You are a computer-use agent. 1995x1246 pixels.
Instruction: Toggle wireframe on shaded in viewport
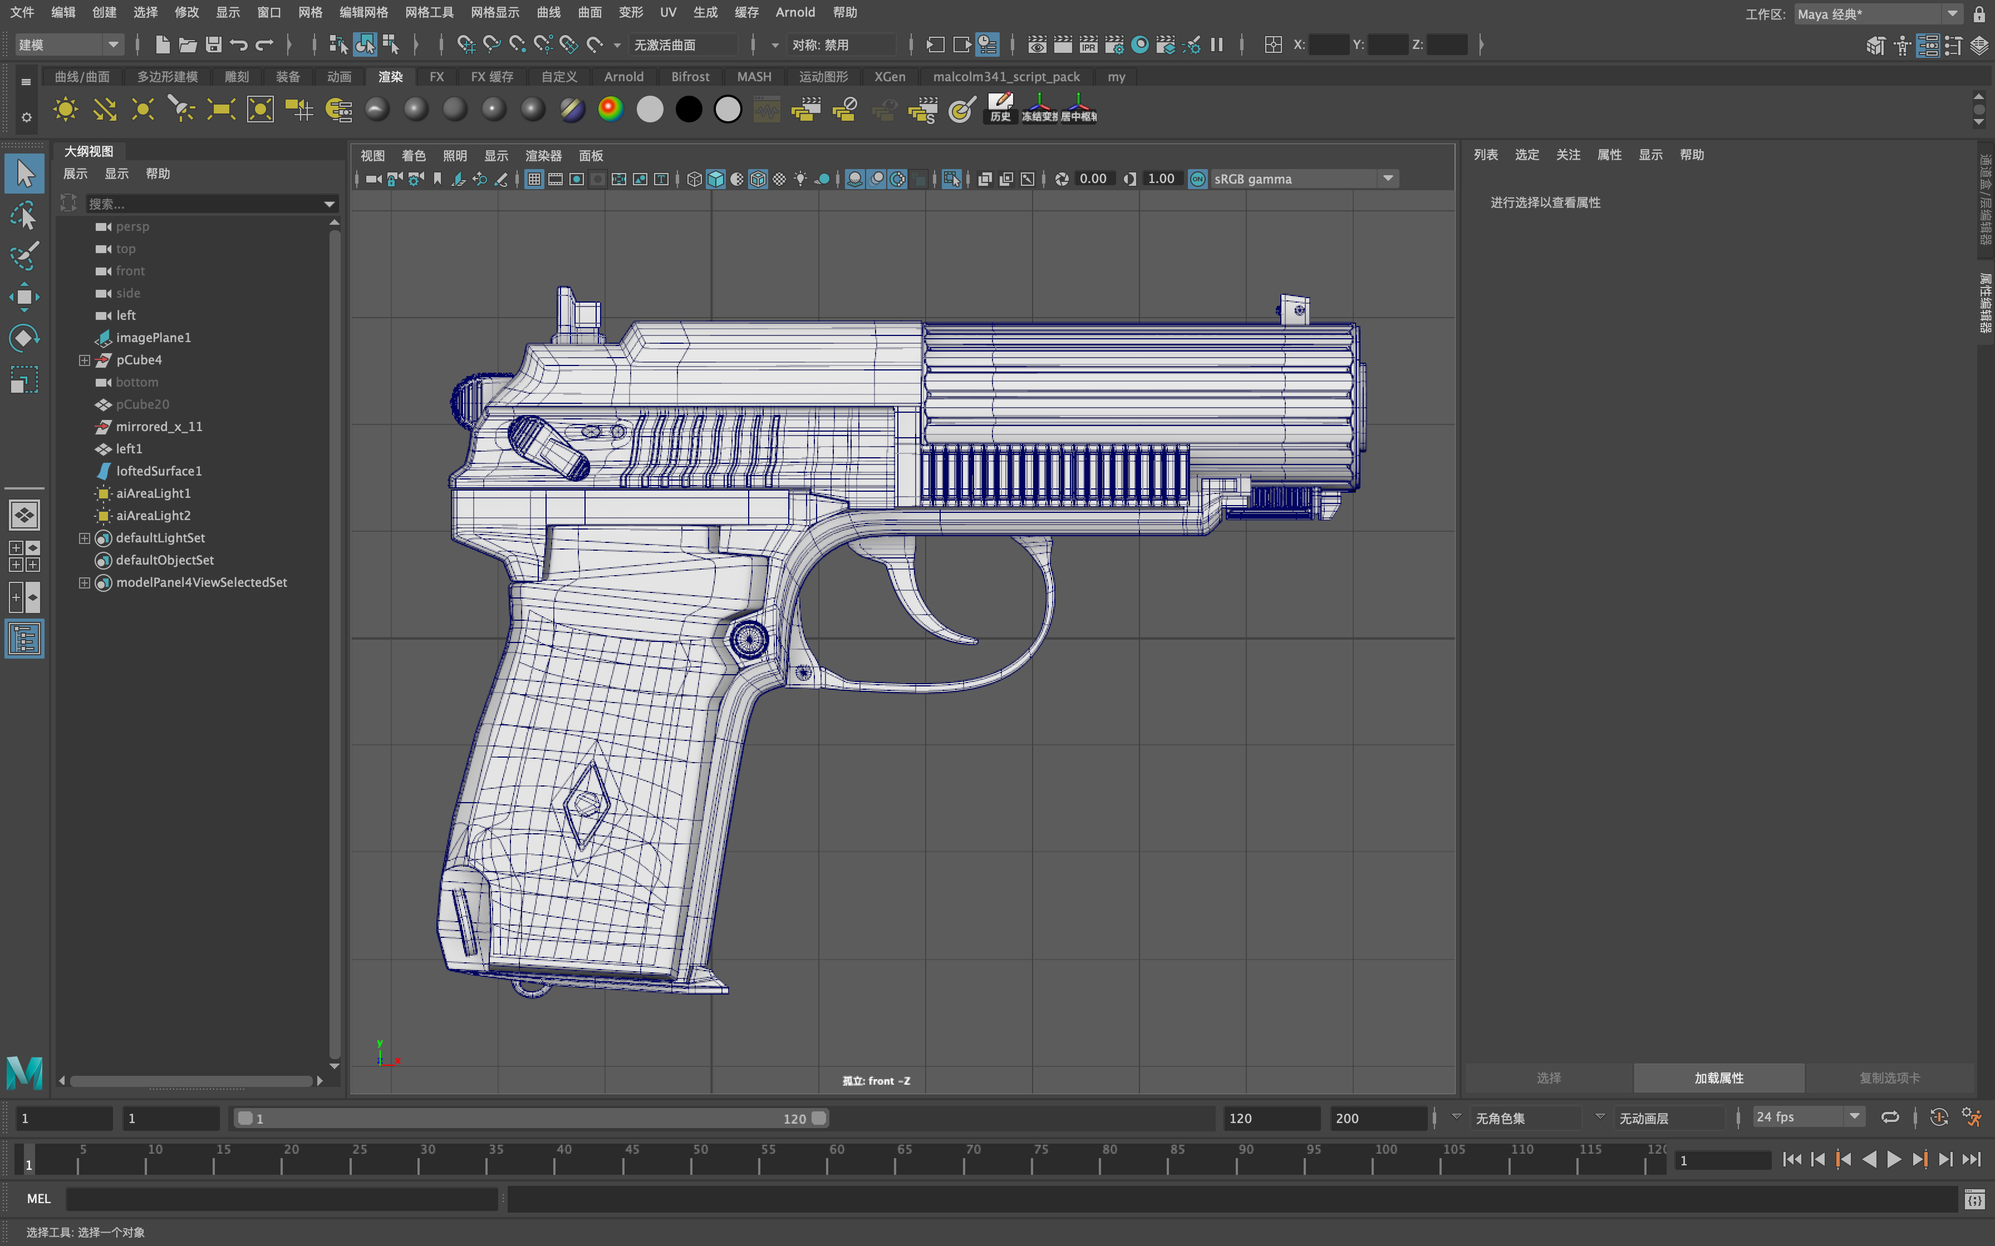(x=758, y=179)
